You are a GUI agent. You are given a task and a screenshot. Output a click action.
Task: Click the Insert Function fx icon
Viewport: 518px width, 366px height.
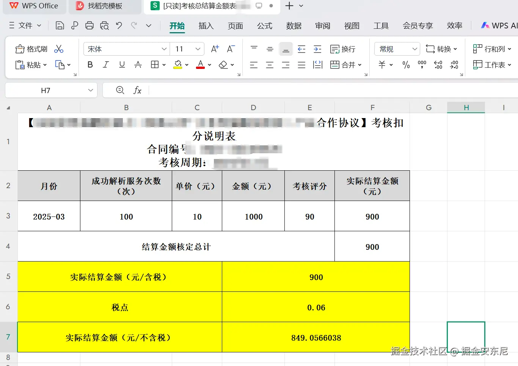[x=137, y=90]
